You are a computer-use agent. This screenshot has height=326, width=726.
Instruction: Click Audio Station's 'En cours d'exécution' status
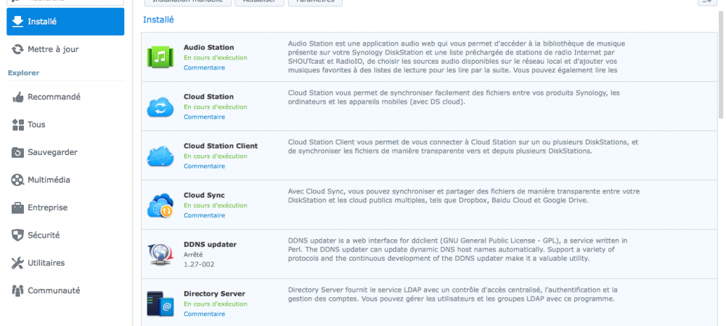tap(216, 58)
